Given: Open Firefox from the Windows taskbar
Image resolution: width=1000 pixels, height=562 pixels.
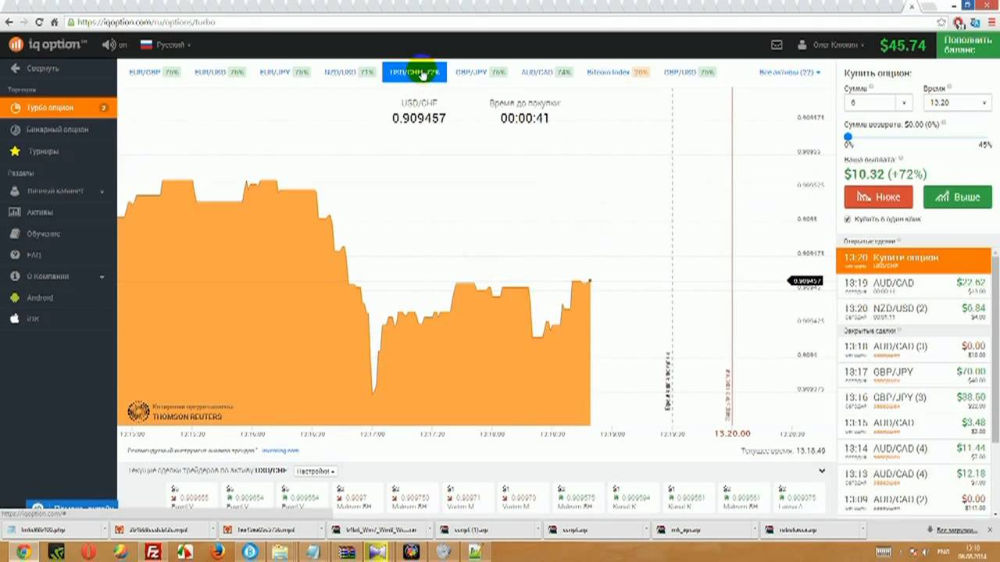Looking at the screenshot, I should (217, 552).
